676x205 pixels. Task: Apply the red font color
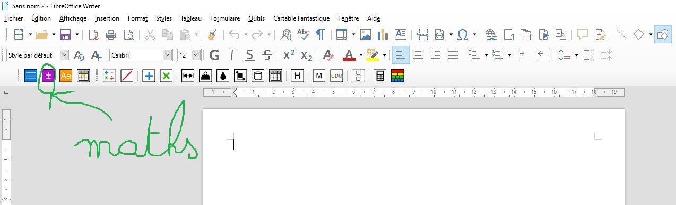tap(349, 55)
